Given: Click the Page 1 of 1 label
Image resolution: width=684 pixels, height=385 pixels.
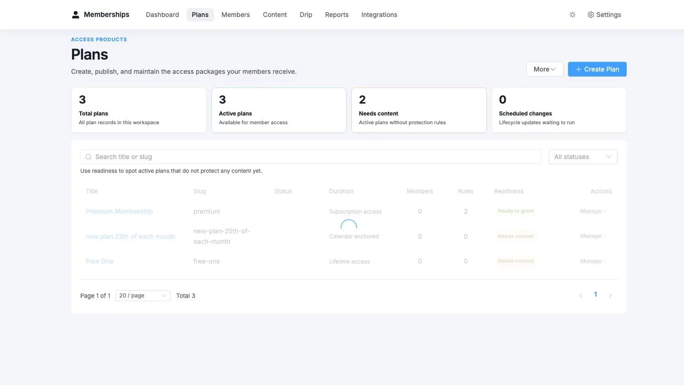Looking at the screenshot, I should (x=95, y=296).
